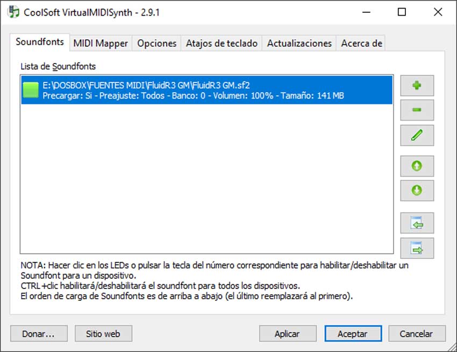Image resolution: width=457 pixels, height=352 pixels.
Task: Select the Soundfonts tab
Action: [40, 42]
